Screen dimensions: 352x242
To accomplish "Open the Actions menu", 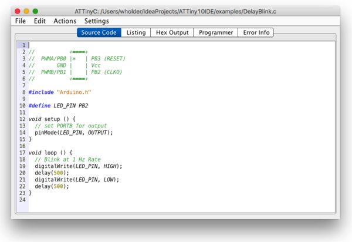I will point(65,21).
